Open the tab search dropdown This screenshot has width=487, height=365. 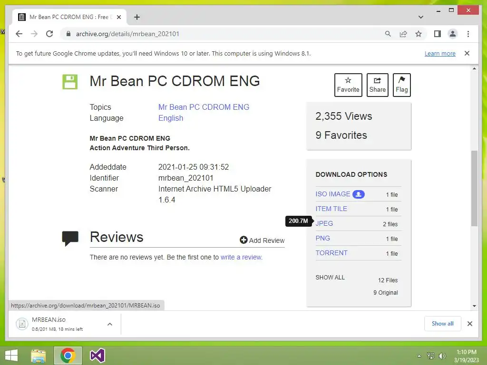point(421,17)
